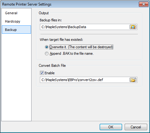The height and width of the screenshot is (133, 150).
Task: Click the "Append .BAK to the file name" text
Action: [x=72, y=54]
